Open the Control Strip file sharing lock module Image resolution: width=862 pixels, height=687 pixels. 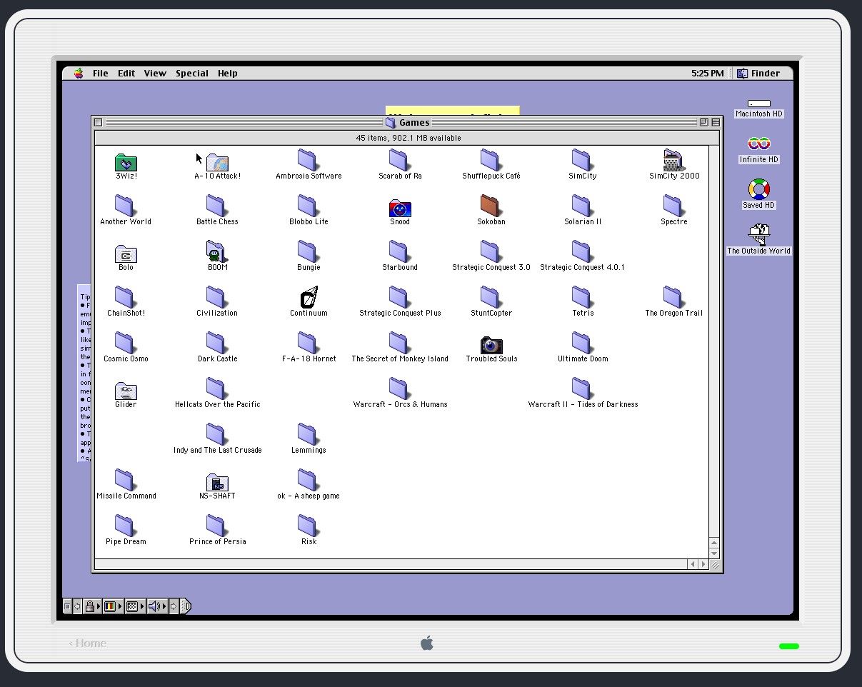[92, 606]
